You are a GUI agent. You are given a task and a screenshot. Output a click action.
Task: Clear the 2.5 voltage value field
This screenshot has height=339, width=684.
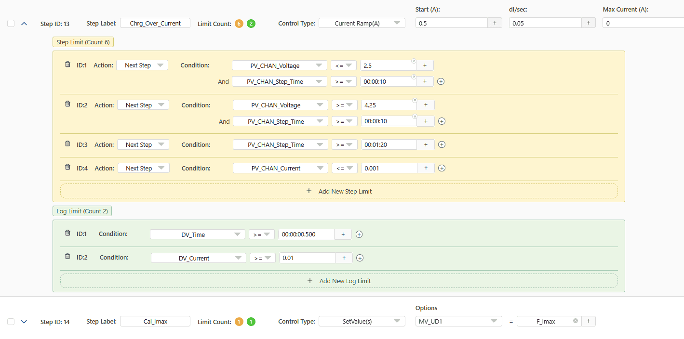pos(414,61)
